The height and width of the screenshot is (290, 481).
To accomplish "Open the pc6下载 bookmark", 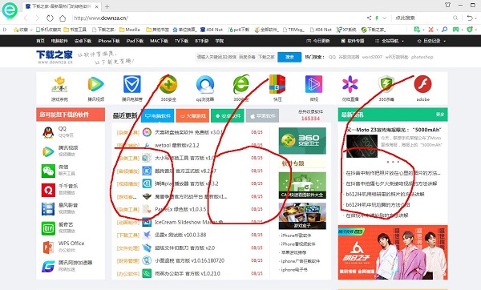I will click(239, 30).
